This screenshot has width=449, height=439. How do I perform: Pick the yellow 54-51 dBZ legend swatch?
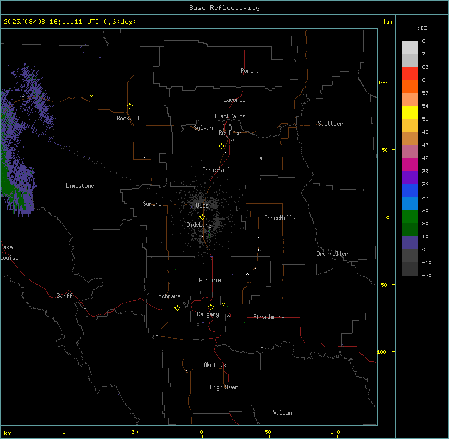409,112
